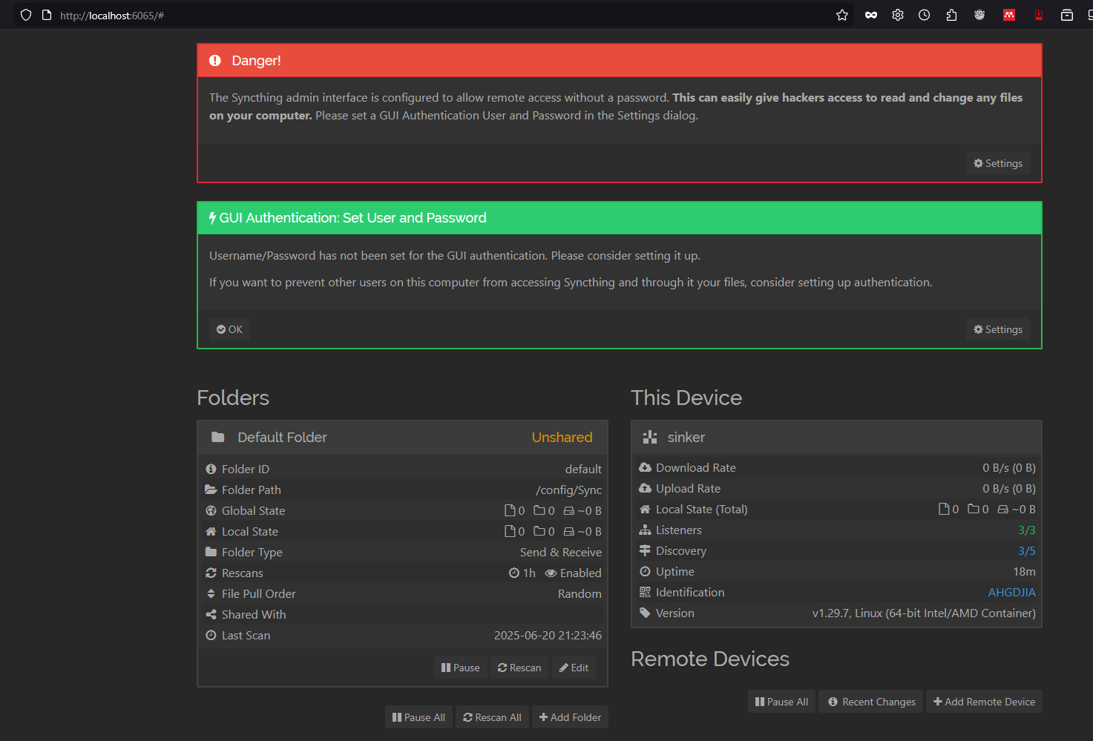This screenshot has width=1093, height=741.
Task: Dismiss the GUI Authentication notice with OK
Action: tap(229, 329)
